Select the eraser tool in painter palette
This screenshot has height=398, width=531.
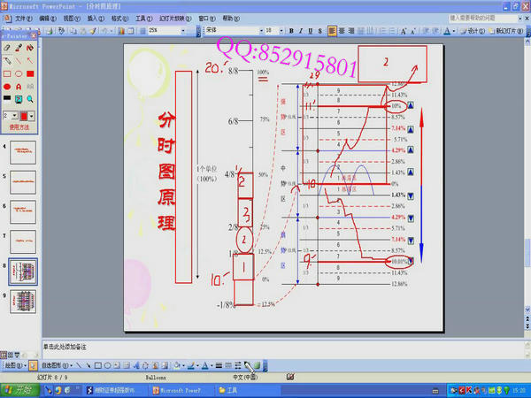8,48
